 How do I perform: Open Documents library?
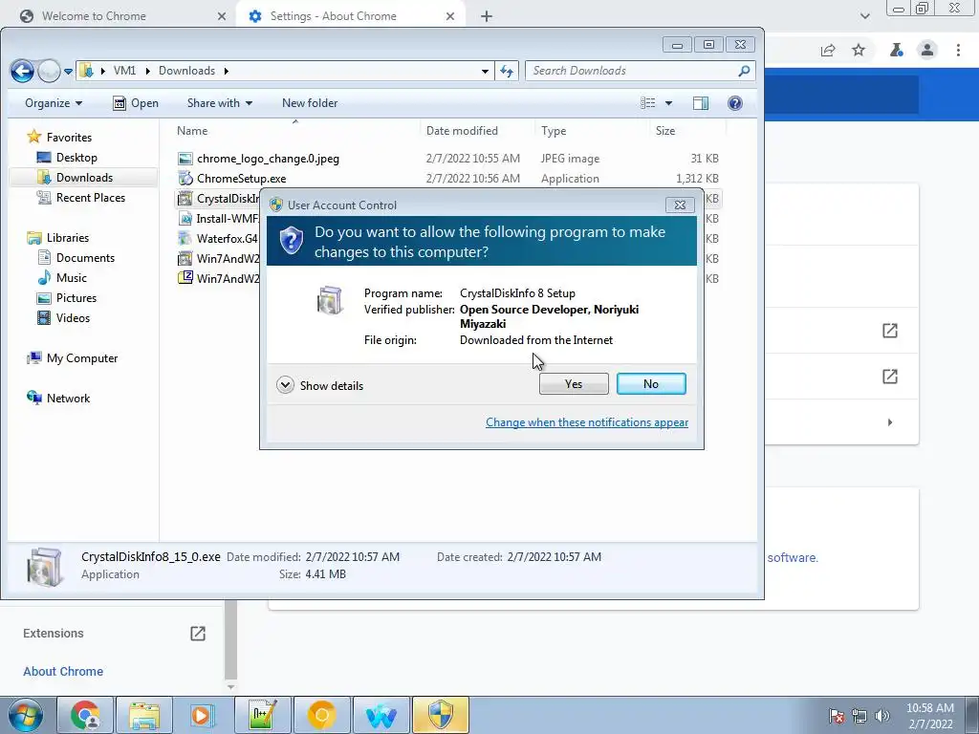pos(76,258)
